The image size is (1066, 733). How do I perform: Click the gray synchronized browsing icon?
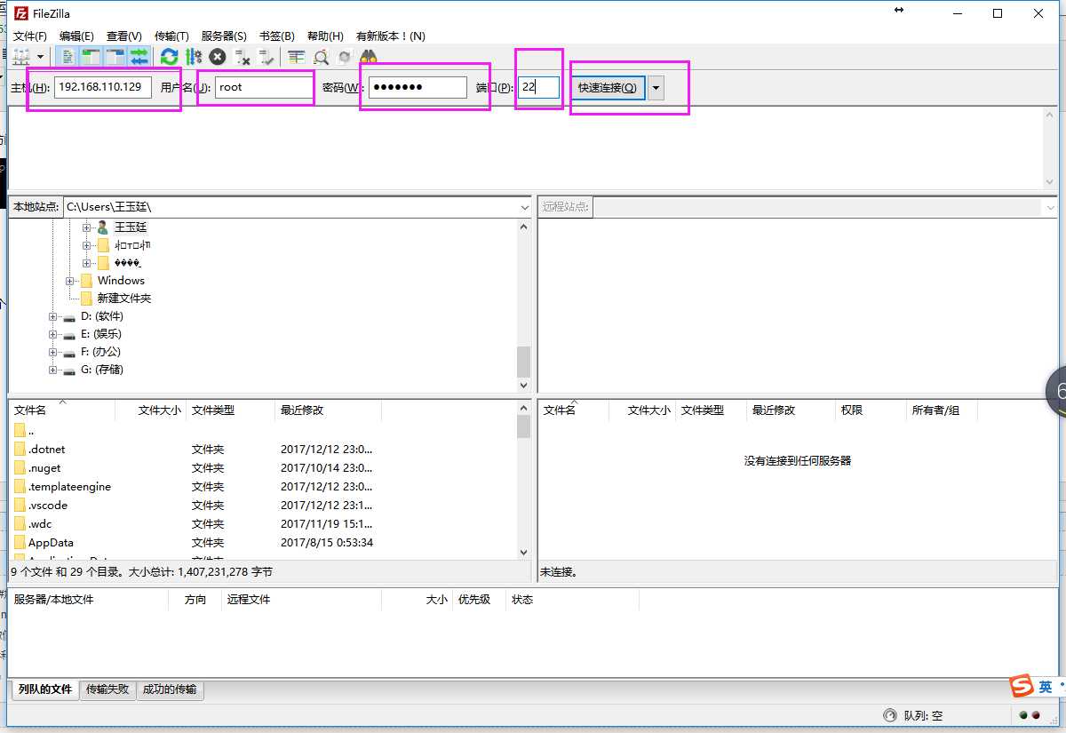(x=345, y=57)
